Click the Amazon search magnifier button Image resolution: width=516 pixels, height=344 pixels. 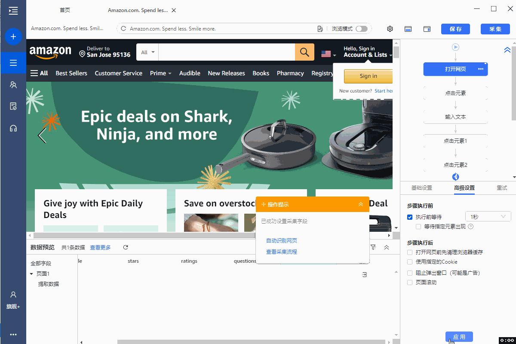(304, 52)
